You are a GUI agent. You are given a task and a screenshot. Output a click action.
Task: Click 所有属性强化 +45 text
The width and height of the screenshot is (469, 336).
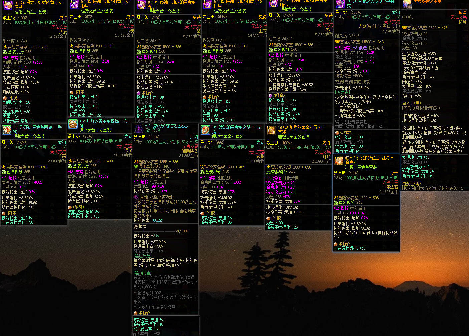tap(418, 77)
